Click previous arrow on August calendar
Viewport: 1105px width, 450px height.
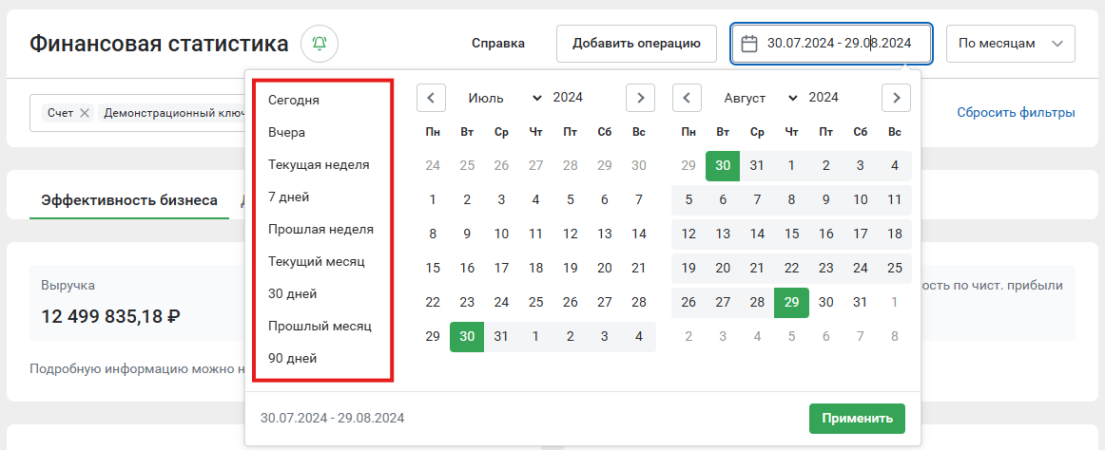click(687, 98)
